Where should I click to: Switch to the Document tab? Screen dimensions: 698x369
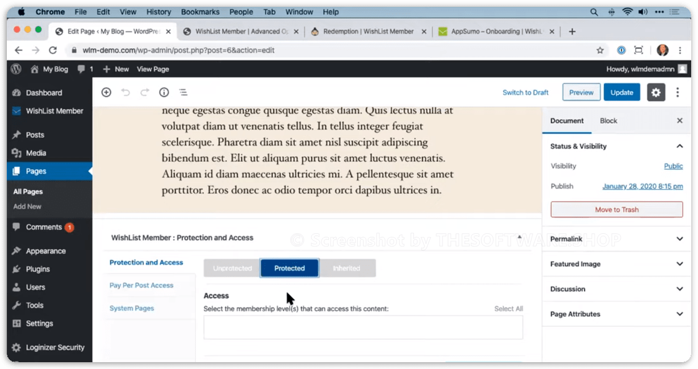click(567, 120)
